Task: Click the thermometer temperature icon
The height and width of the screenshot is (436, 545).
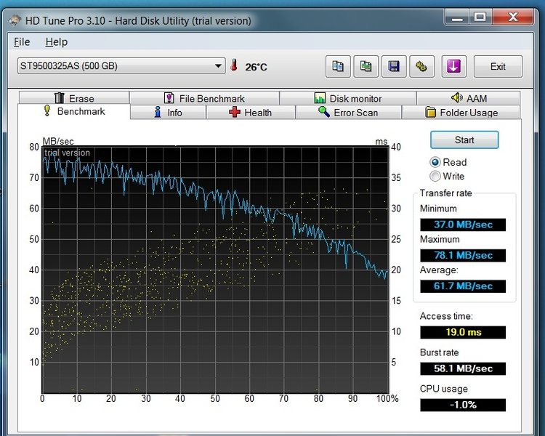Action: point(234,66)
